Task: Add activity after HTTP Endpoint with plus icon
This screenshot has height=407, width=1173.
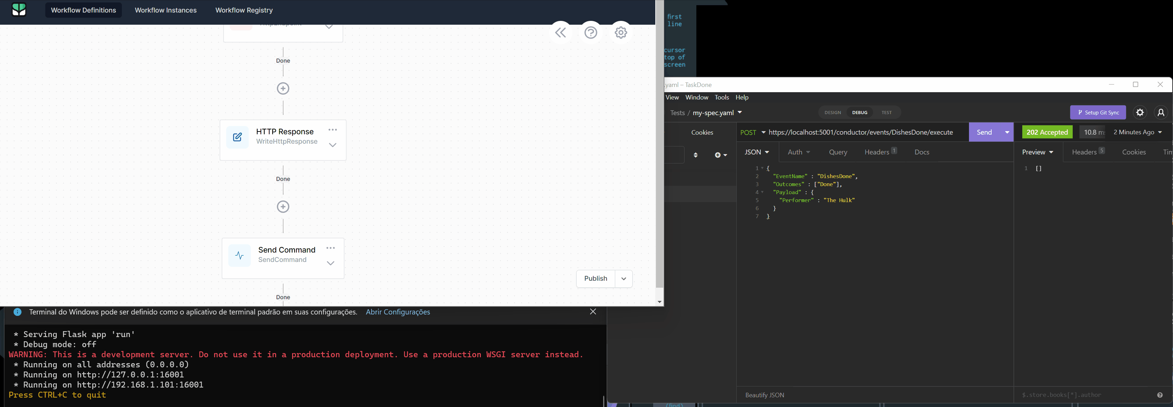Action: point(283,88)
